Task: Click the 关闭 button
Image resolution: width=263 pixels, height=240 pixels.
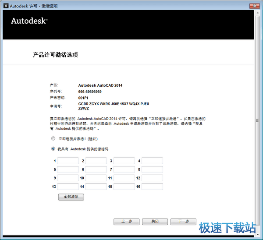Action: [x=155, y=222]
